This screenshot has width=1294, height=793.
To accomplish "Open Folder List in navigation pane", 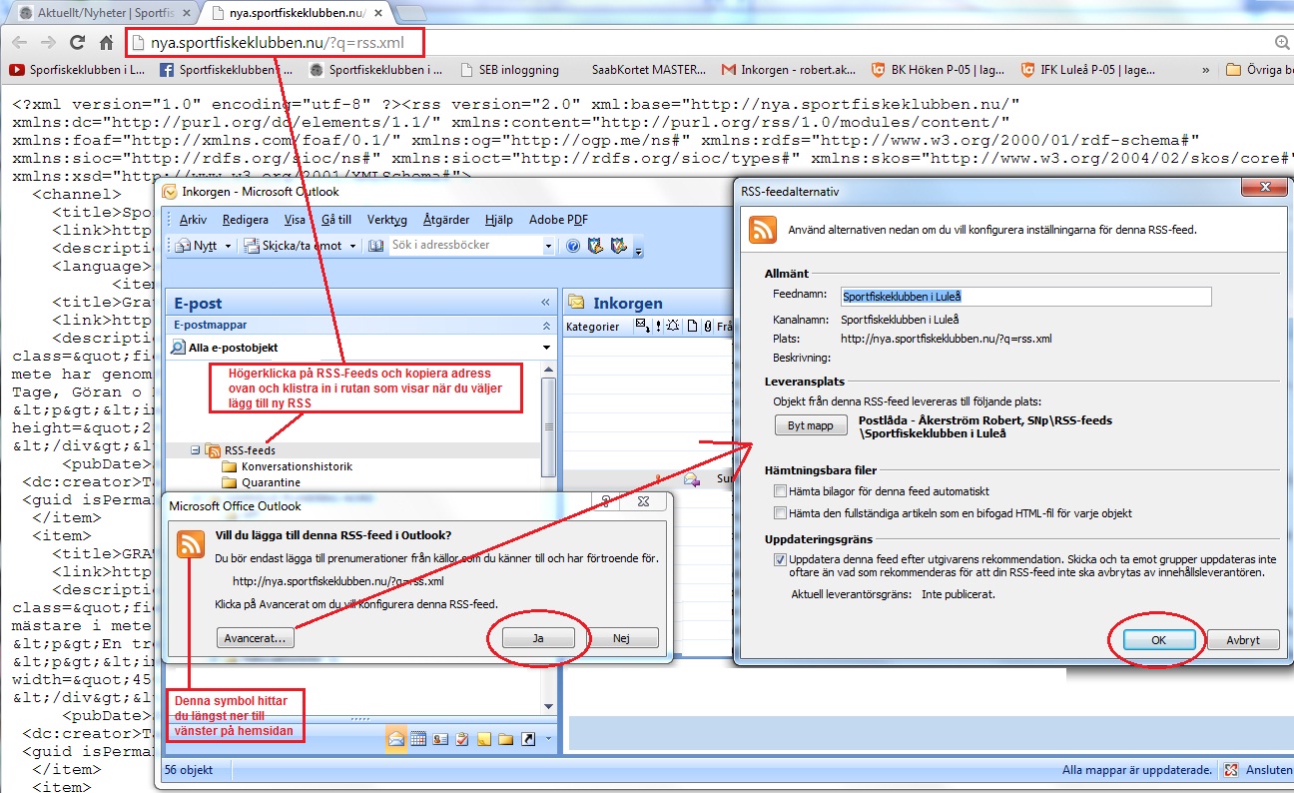I will tap(506, 740).
